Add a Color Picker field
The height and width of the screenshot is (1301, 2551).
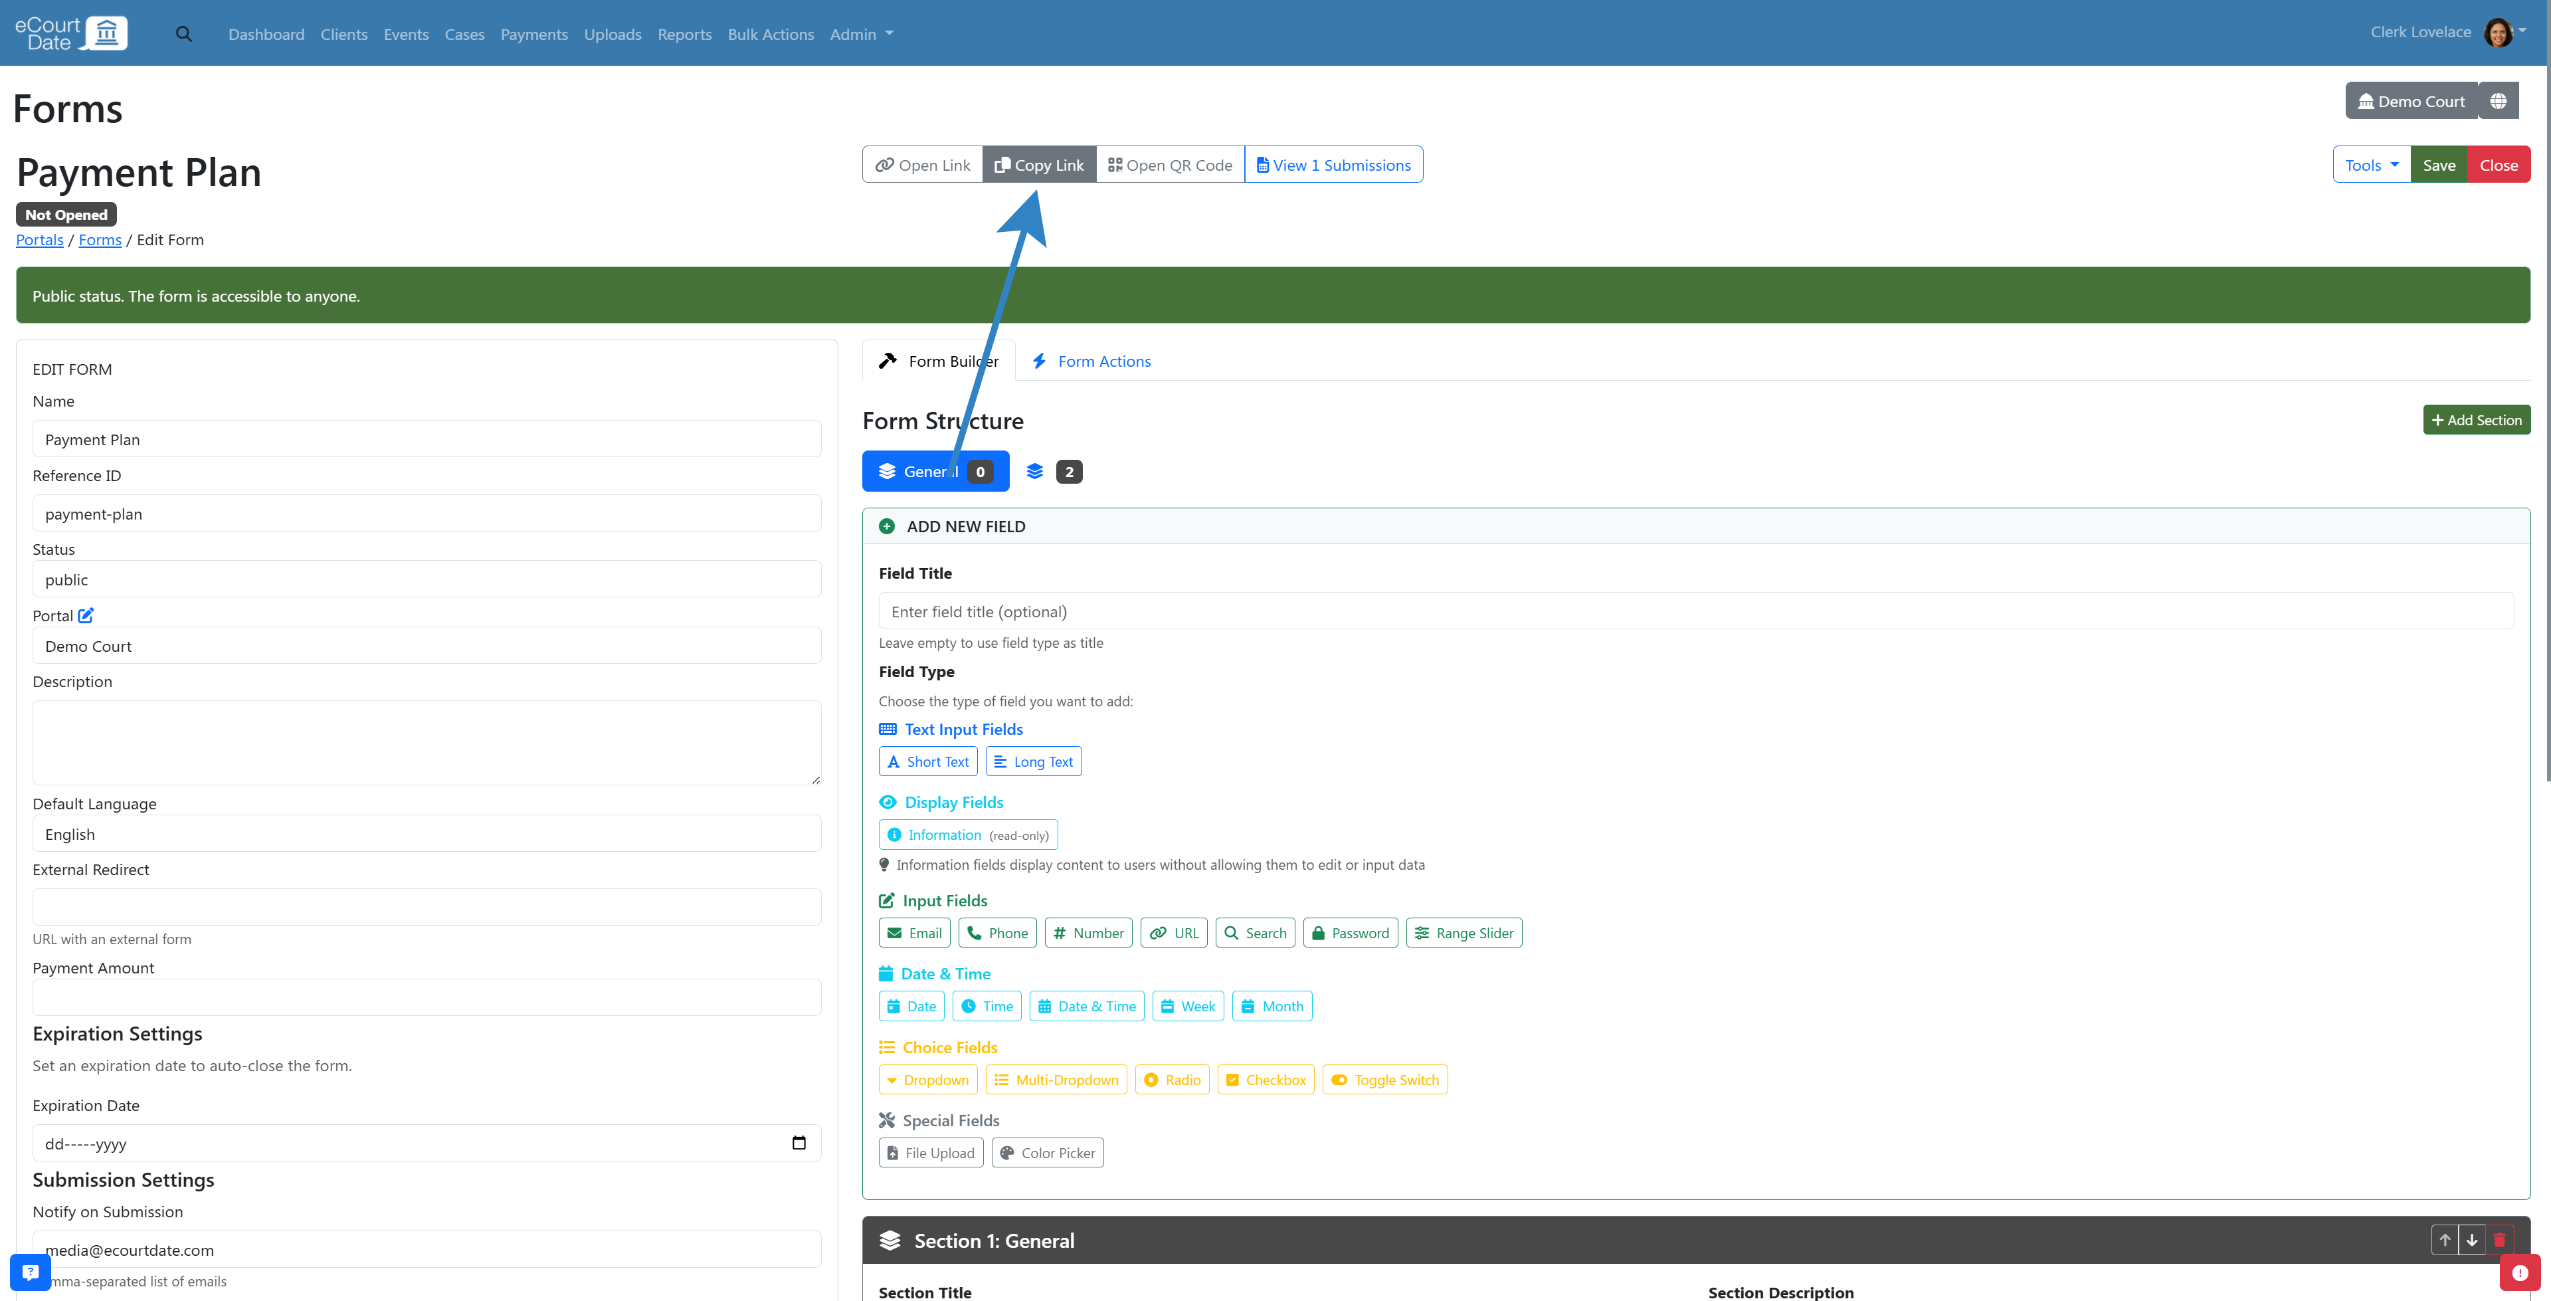point(1048,1152)
